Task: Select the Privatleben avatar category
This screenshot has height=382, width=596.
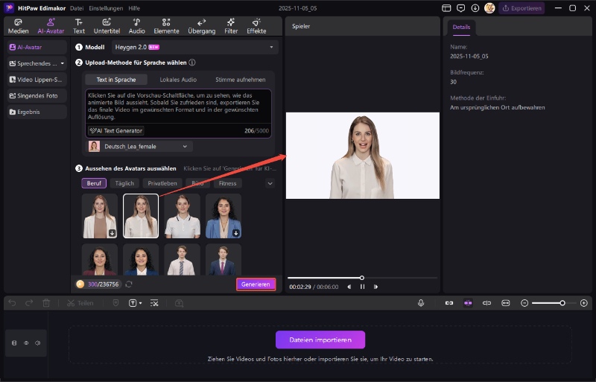Action: coord(162,183)
